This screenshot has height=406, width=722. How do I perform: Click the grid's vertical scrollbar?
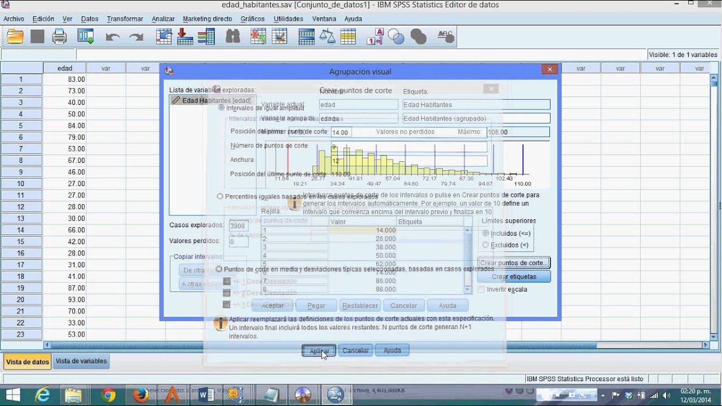468,259
